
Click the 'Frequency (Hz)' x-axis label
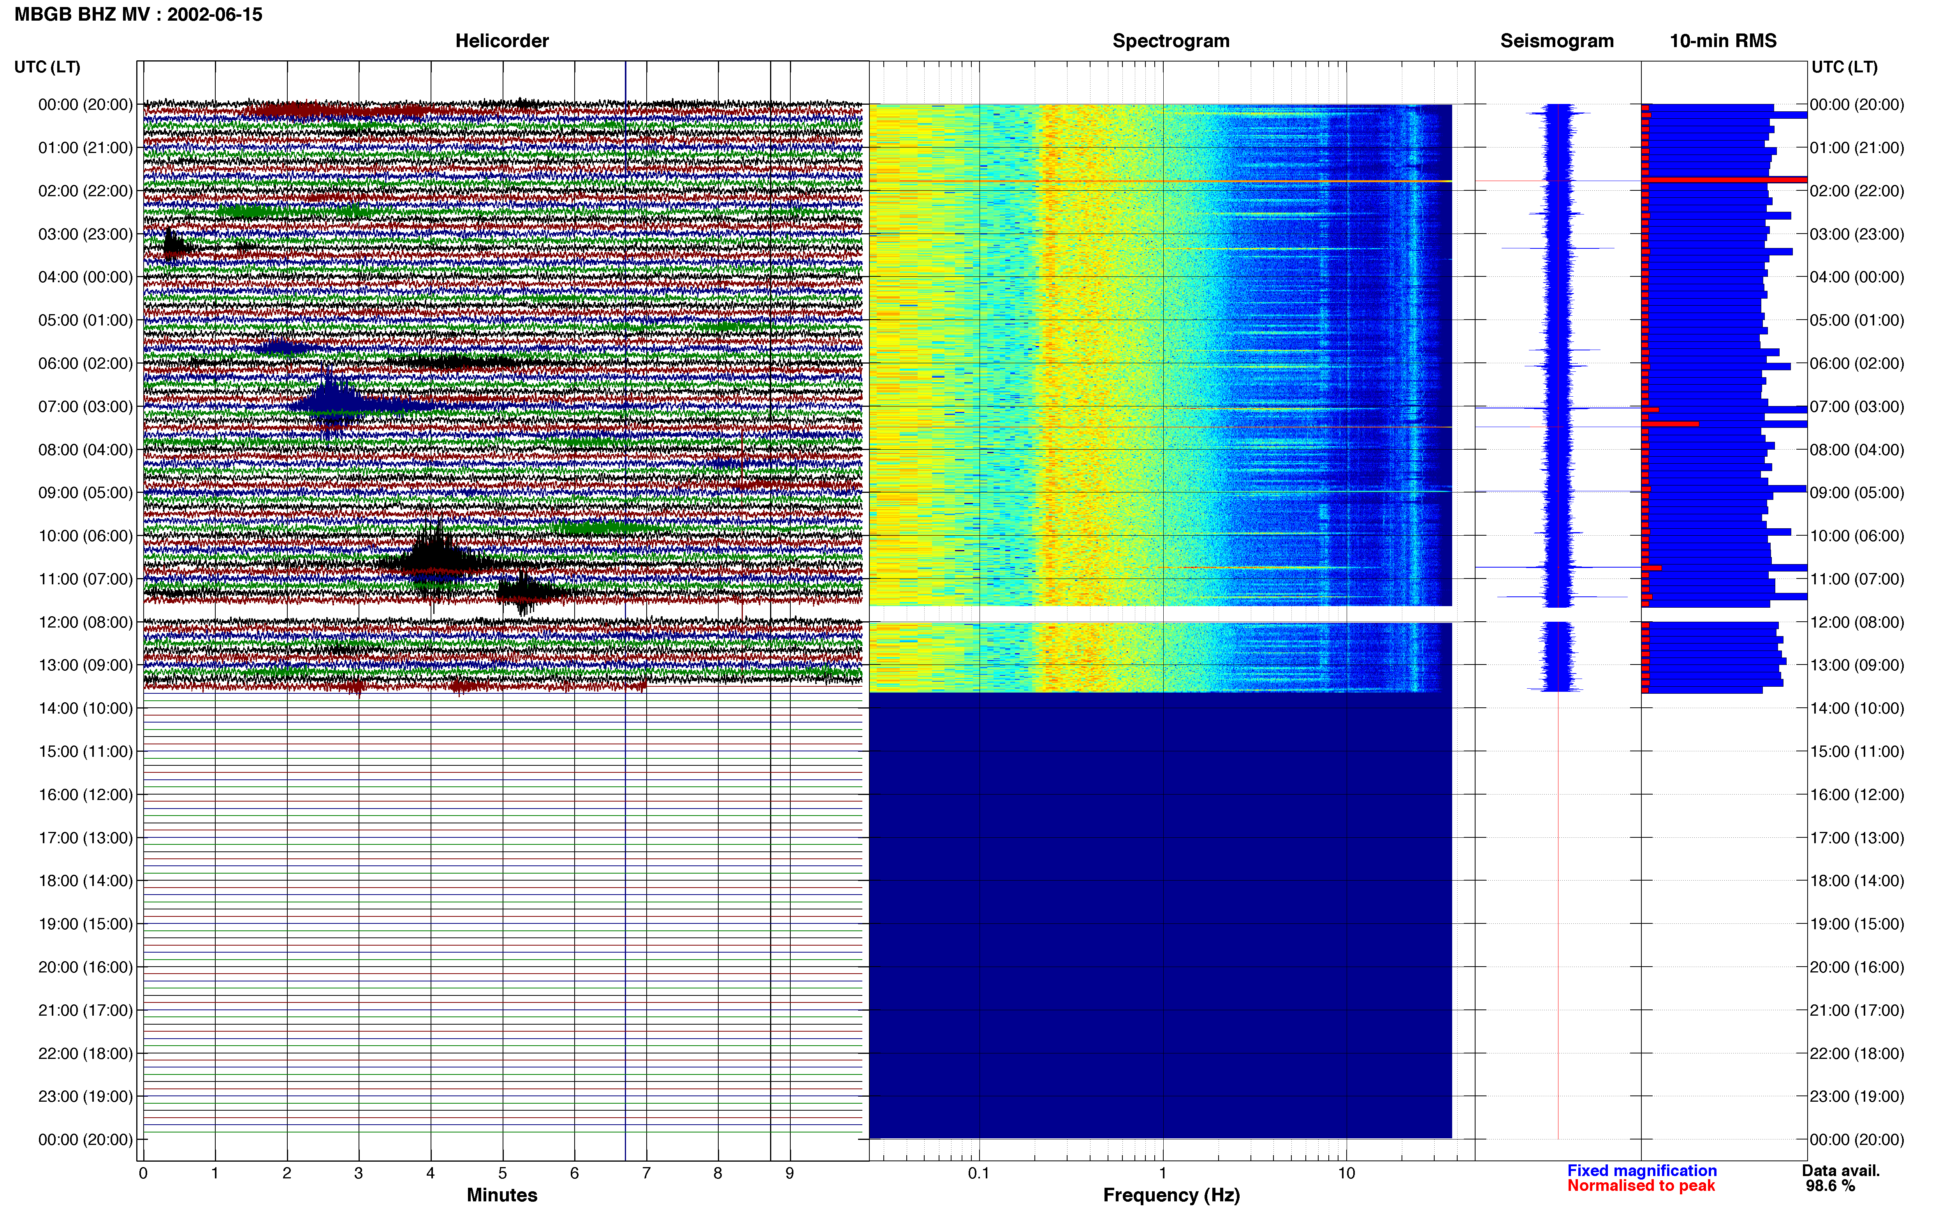[x=1171, y=1194]
